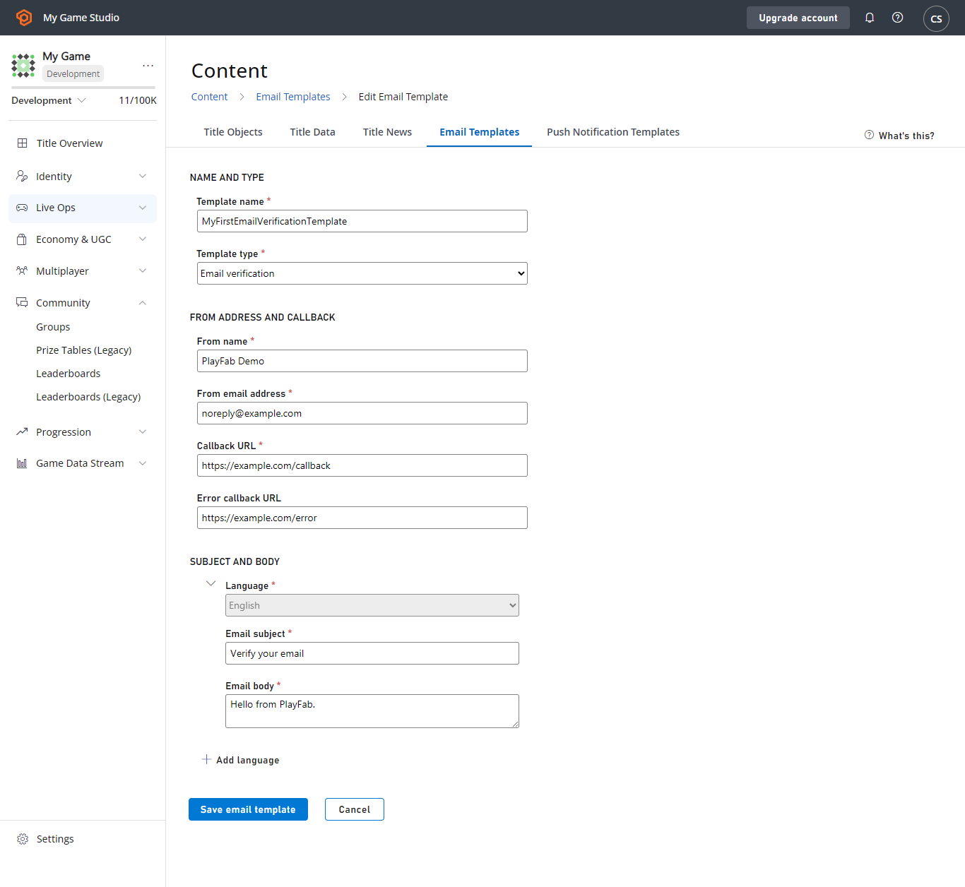965x887 pixels.
Task: Open the Development environment dropdown
Action: pos(49,100)
